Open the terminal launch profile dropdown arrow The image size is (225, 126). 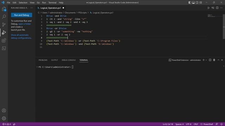coord(206,60)
